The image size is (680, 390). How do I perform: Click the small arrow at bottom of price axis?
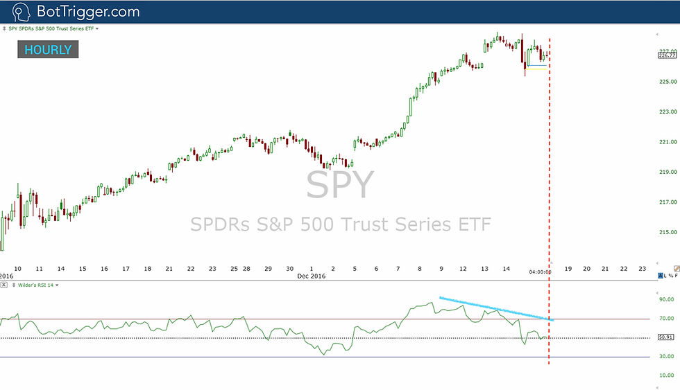[657, 263]
